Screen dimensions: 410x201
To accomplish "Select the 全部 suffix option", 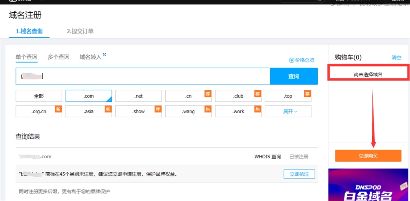I will (39, 96).
